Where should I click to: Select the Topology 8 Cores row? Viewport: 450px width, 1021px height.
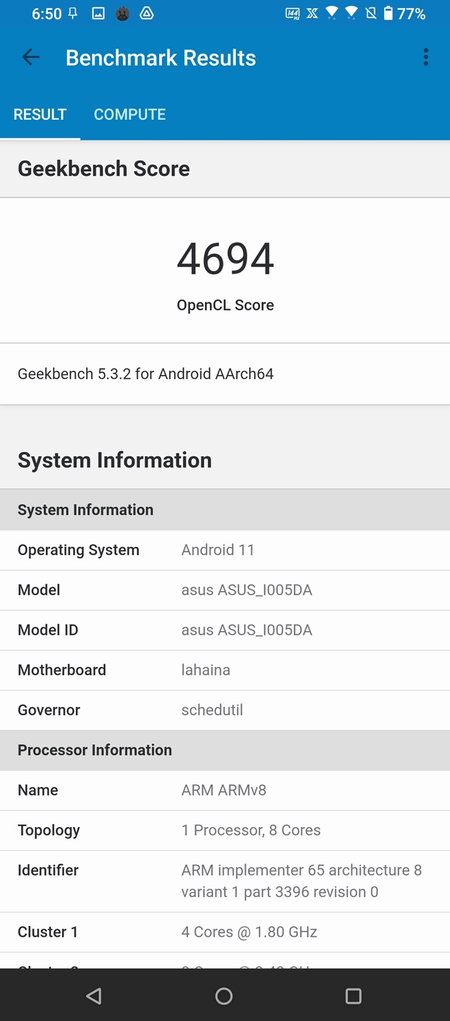pos(225,830)
